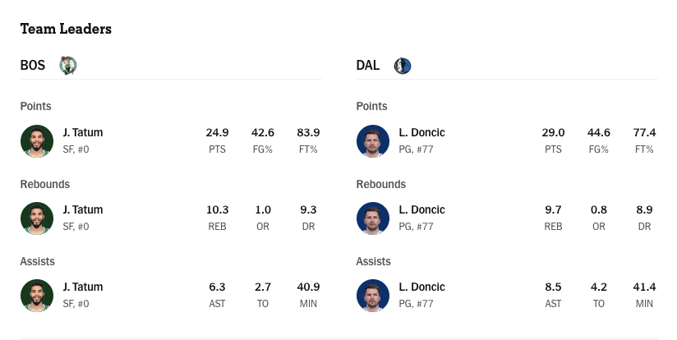Click J. Tatum name link under Rebounds
The image size is (677, 340).
[83, 209]
